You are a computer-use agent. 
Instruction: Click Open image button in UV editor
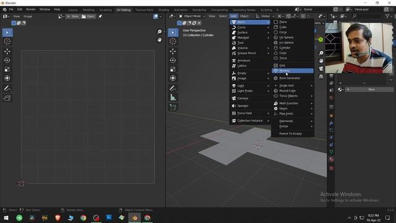88,17
